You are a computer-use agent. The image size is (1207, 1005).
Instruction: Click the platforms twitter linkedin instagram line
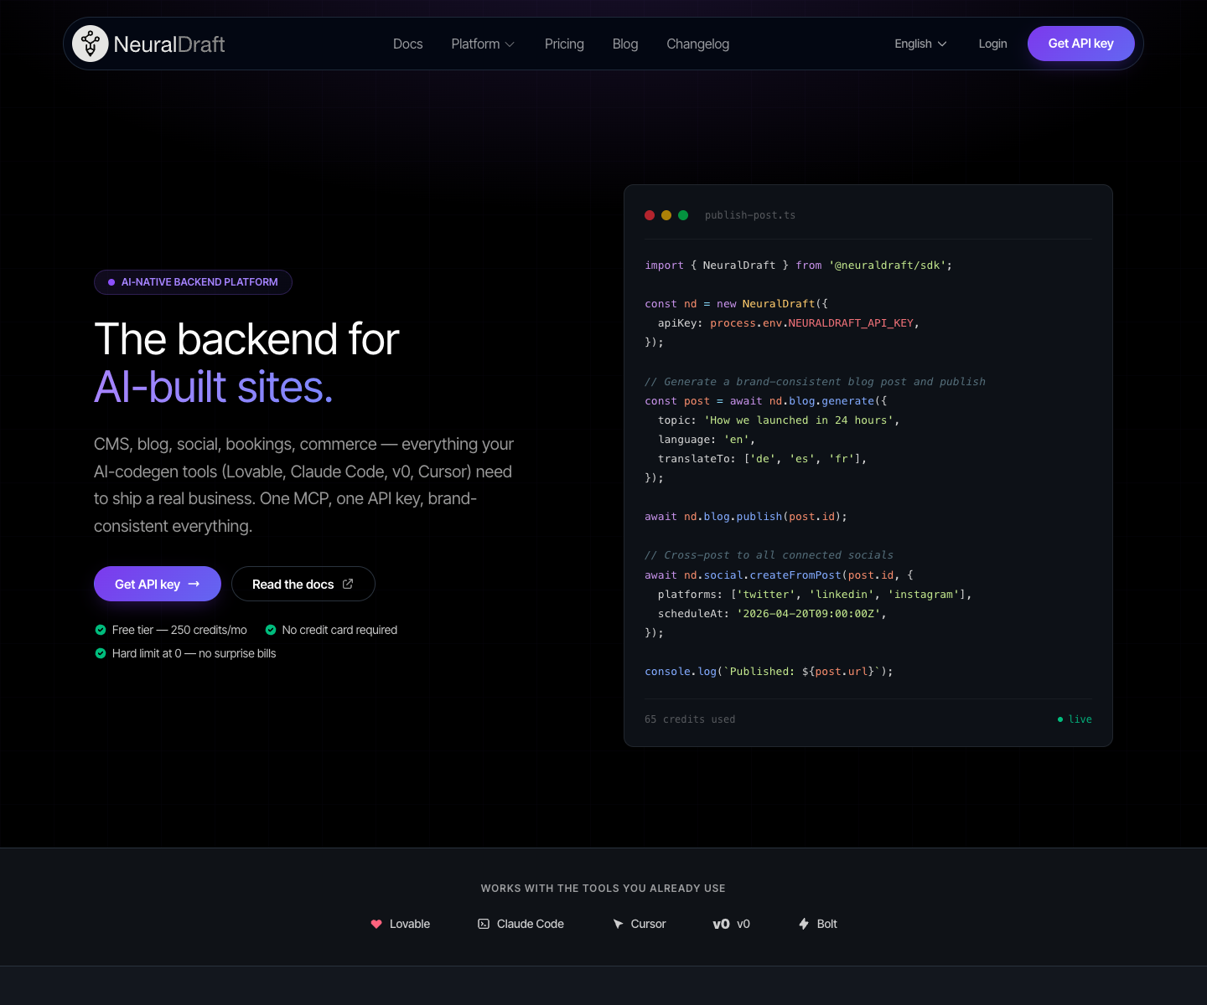[x=815, y=595]
